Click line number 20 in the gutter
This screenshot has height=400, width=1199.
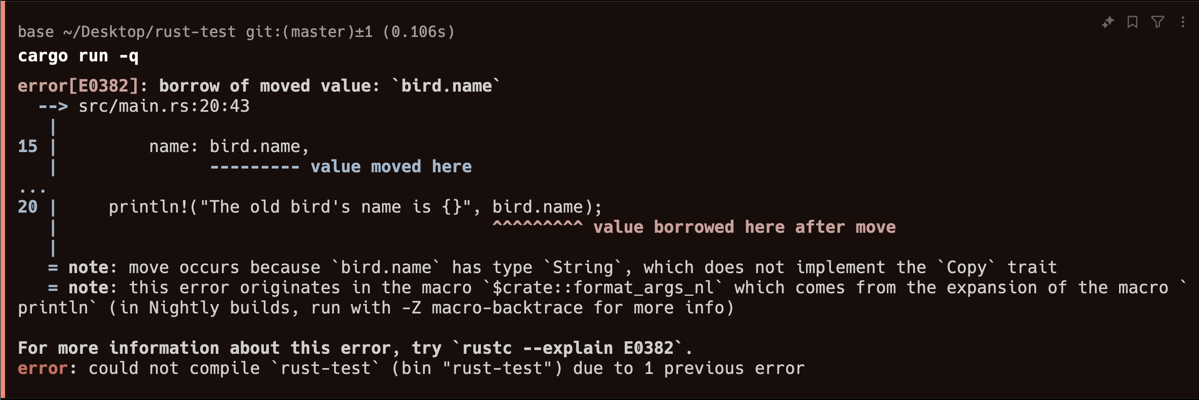pyautogui.click(x=27, y=207)
